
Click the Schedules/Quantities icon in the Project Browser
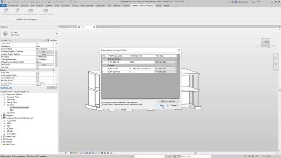click(x=4, y=118)
